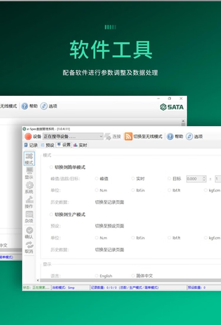Screen dimensions: 221x325
Task: Click the 连接 connect icon
Action: [108, 137]
